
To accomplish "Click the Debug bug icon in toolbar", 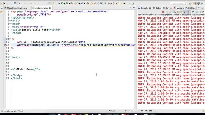I will (58, 4).
